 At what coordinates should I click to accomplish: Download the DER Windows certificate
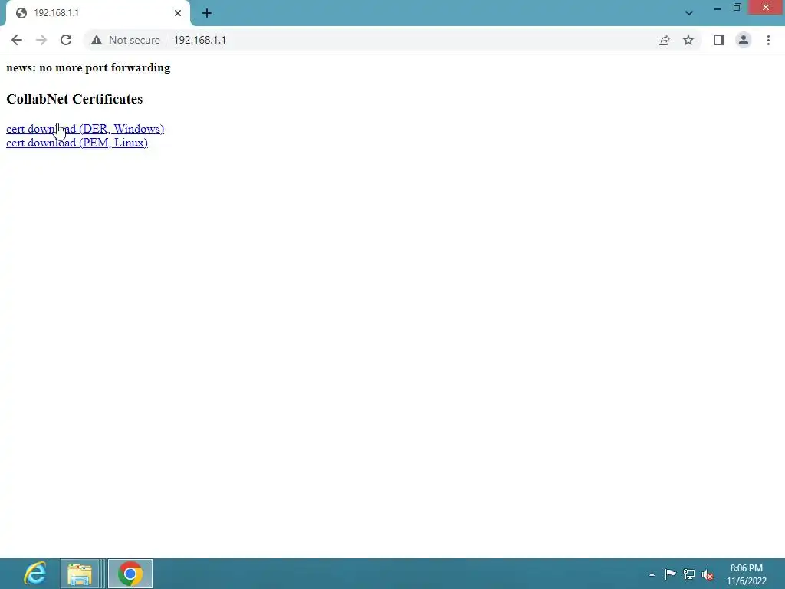(85, 129)
